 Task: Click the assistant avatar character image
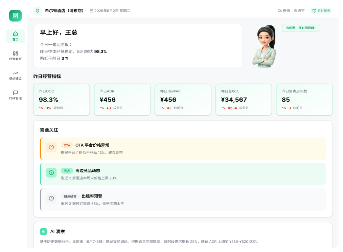[265, 46]
